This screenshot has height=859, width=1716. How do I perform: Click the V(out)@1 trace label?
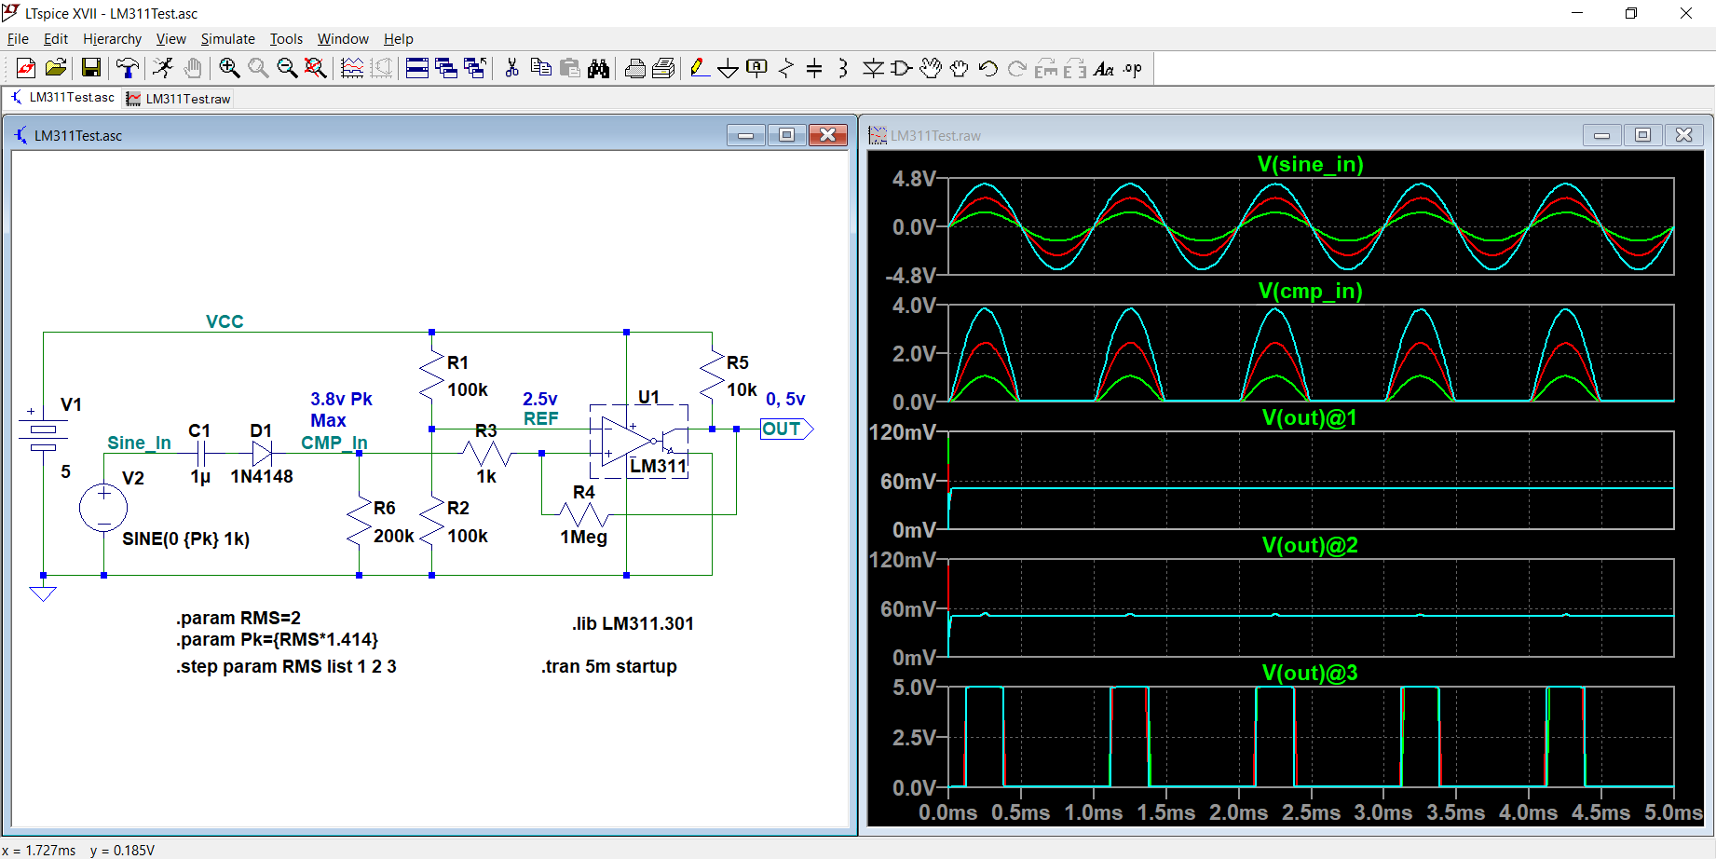1310,417
